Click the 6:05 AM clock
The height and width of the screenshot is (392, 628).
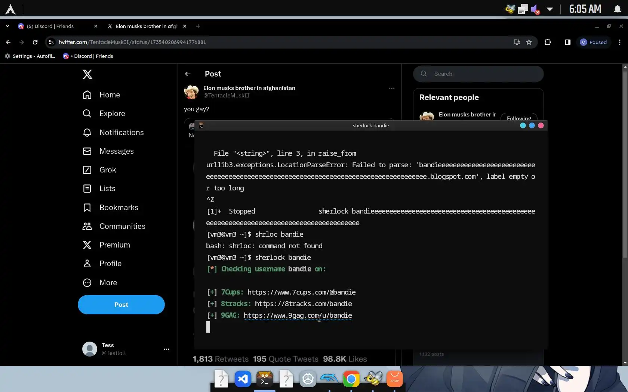(x=585, y=9)
